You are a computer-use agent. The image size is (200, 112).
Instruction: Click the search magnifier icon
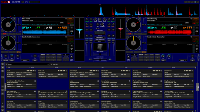click(x=6, y=64)
